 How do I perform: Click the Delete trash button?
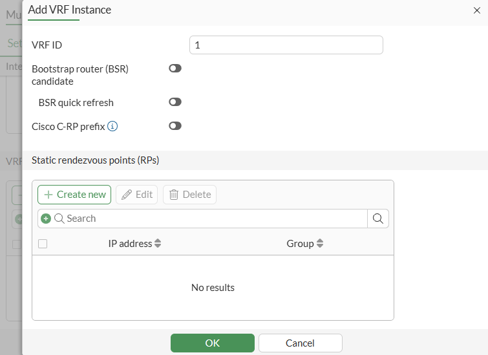pyautogui.click(x=189, y=195)
